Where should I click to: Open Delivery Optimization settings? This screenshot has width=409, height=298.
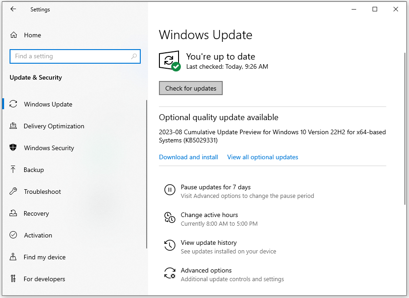click(54, 126)
